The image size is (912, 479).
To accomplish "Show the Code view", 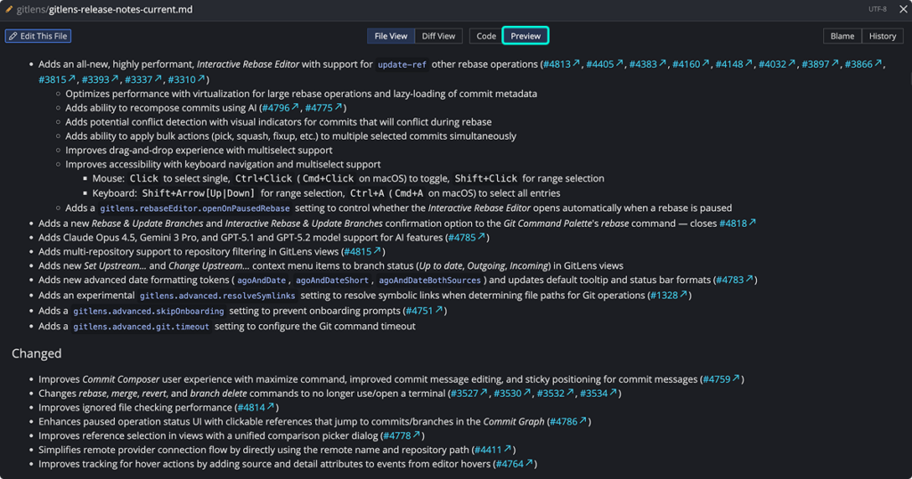I will 486,36.
